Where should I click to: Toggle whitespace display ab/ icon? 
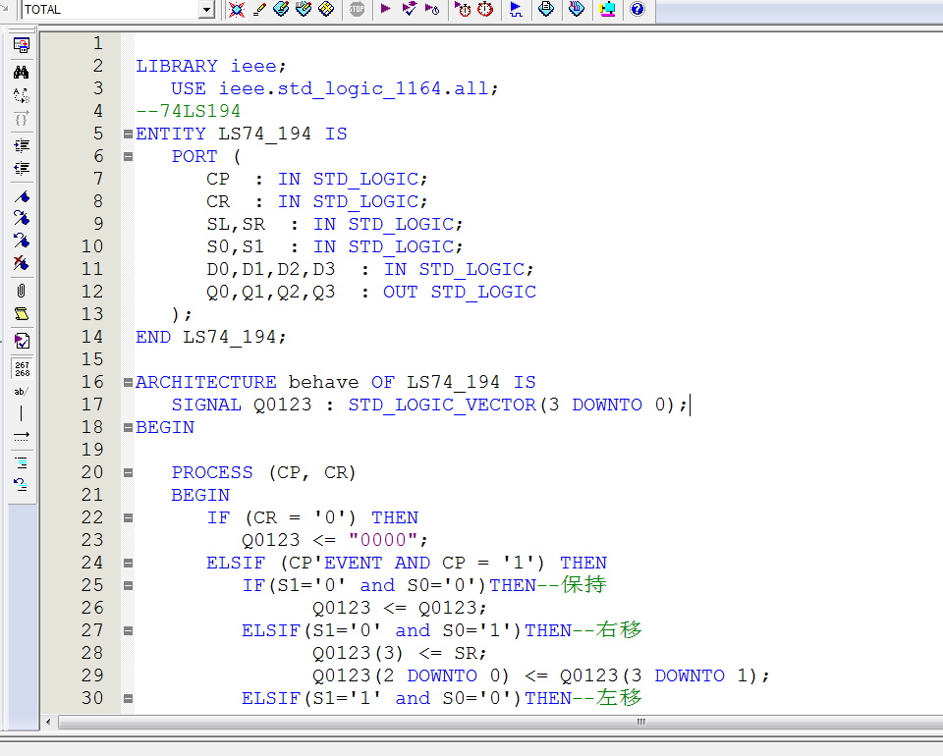tap(22, 391)
